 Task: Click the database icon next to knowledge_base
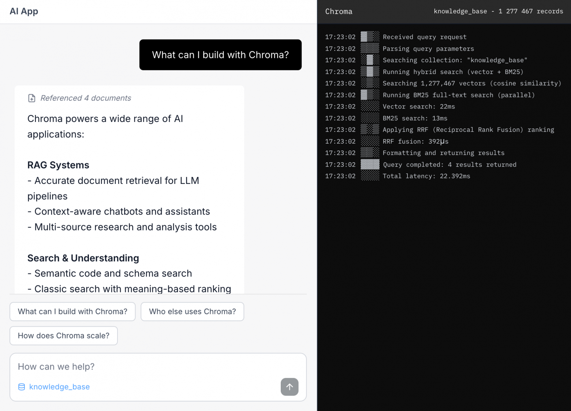tap(22, 387)
